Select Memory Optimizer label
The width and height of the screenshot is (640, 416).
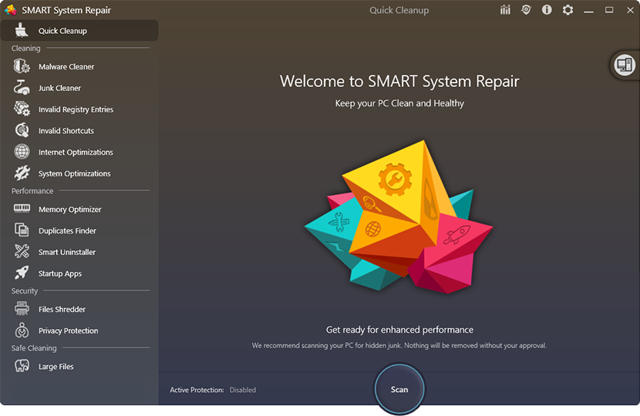tap(70, 210)
